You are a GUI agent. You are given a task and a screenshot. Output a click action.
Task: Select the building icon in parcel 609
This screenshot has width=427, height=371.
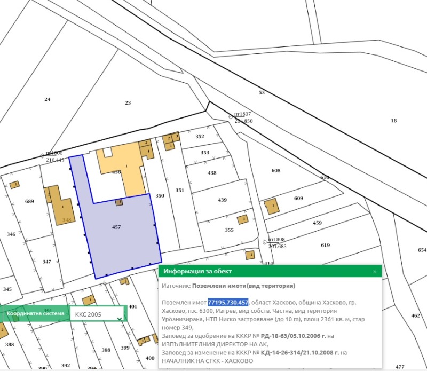(x=272, y=205)
